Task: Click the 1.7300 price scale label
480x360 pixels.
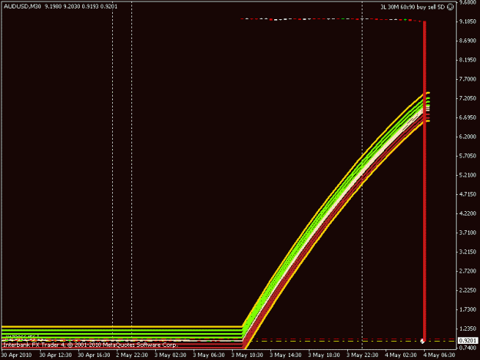Action: 468,309
